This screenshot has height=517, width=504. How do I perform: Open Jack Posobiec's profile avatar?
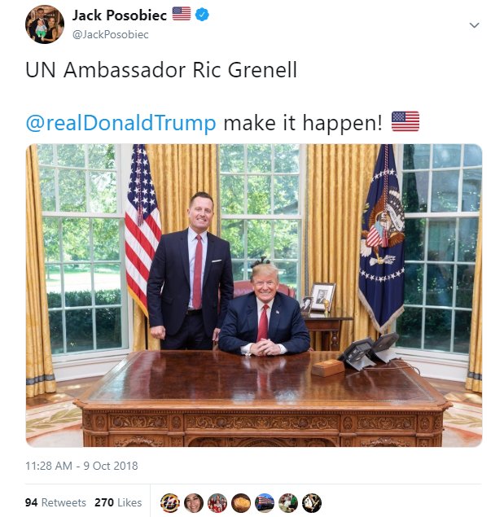[45, 24]
